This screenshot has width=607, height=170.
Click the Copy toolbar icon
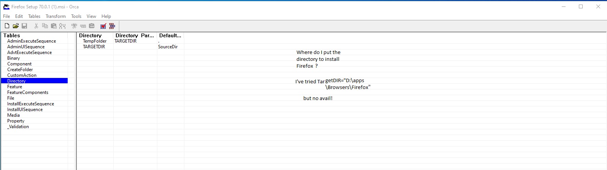pos(45,26)
